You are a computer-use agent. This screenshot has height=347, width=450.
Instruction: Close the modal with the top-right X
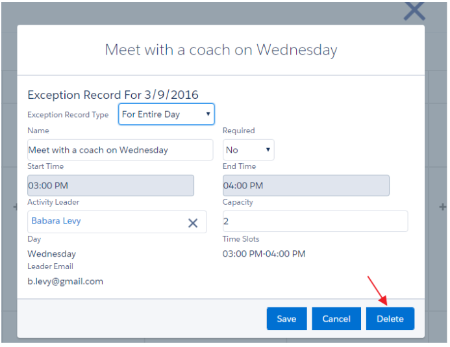[414, 11]
